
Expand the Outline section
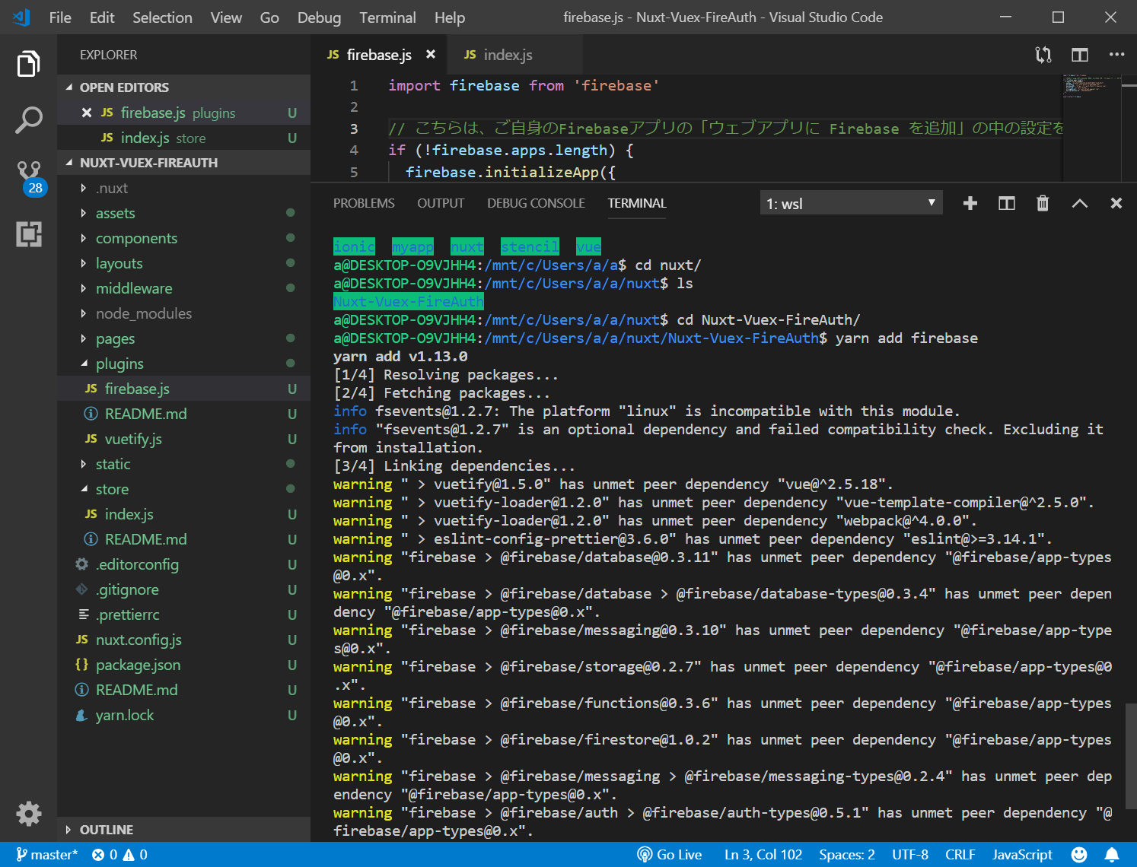coord(183,830)
